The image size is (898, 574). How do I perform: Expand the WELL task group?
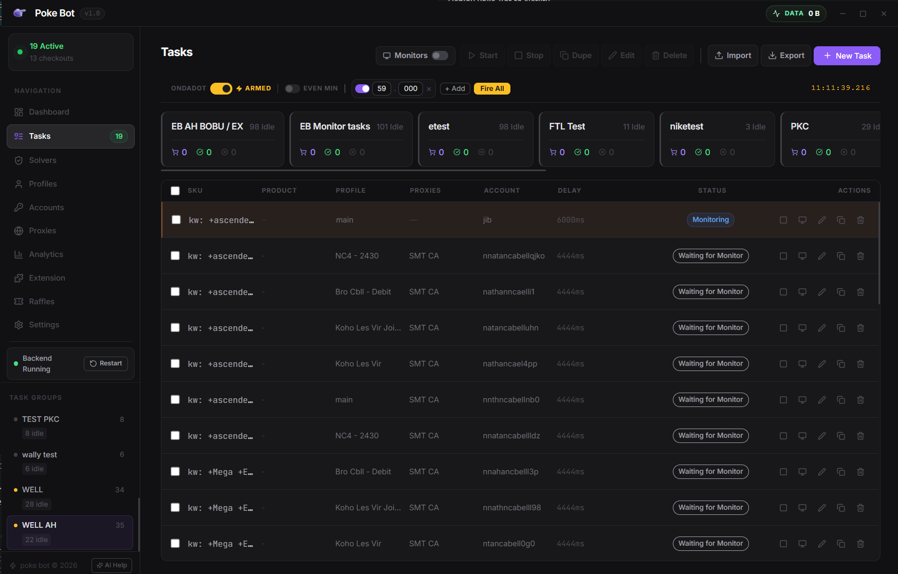[x=33, y=489]
